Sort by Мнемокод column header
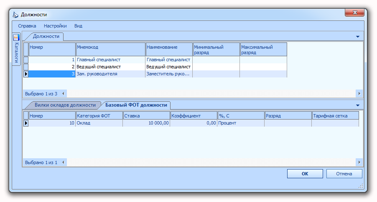This screenshot has width=377, height=202. pyautogui.click(x=110, y=50)
